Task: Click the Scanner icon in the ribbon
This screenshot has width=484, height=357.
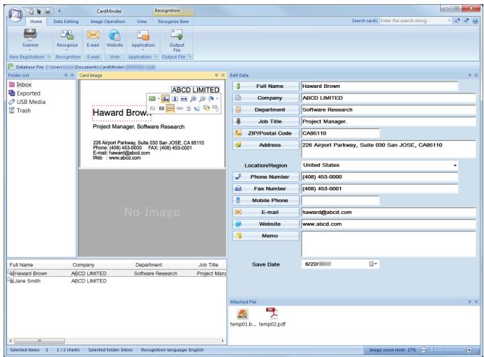Action: (30, 33)
